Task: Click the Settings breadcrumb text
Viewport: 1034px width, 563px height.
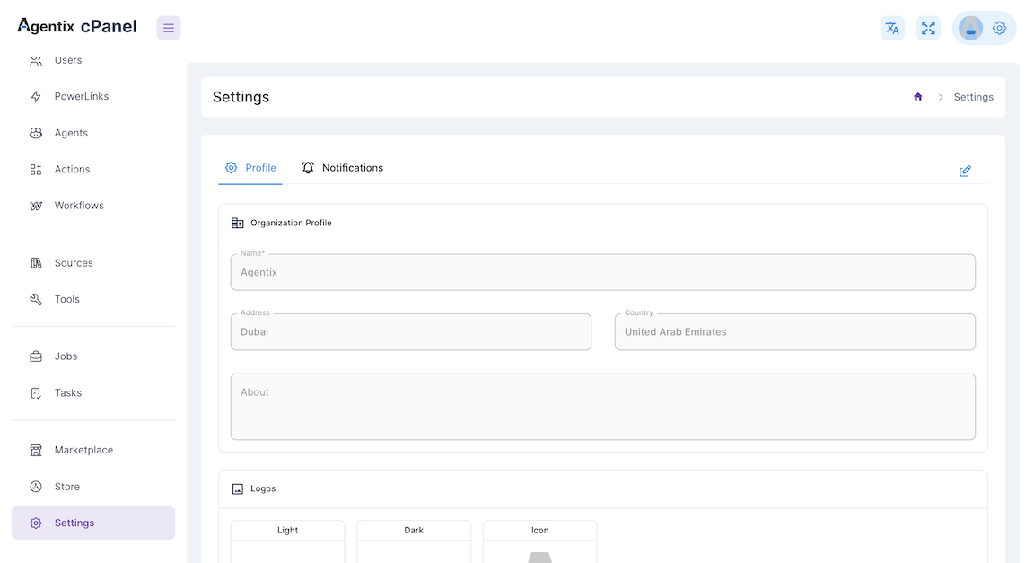Action: pos(973,97)
